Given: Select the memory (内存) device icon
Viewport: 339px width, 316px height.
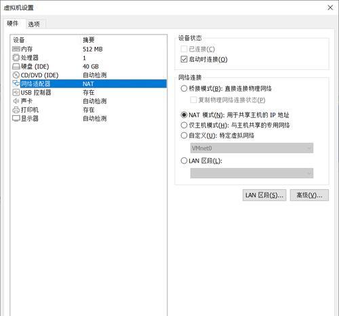Looking at the screenshot, I should [x=16, y=49].
